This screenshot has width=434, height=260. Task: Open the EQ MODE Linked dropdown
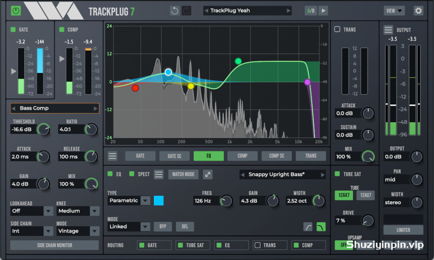point(129,227)
